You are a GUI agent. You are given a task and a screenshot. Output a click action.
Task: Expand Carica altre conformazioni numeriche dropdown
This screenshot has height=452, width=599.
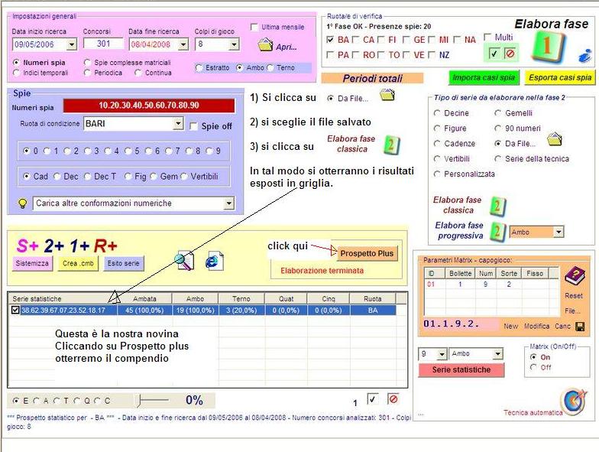pos(228,203)
